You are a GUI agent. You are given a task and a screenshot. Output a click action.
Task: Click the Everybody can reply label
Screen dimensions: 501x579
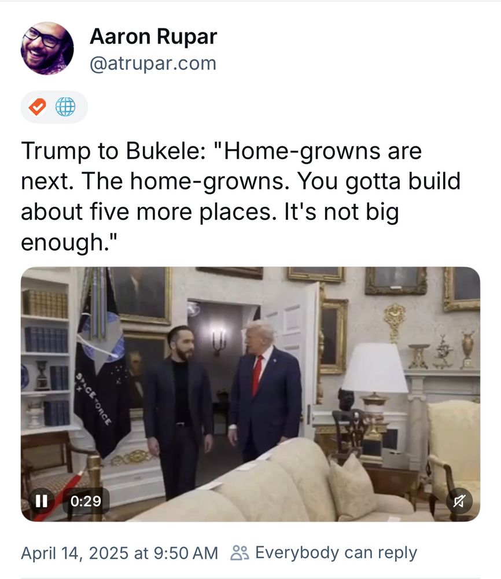tap(336, 553)
